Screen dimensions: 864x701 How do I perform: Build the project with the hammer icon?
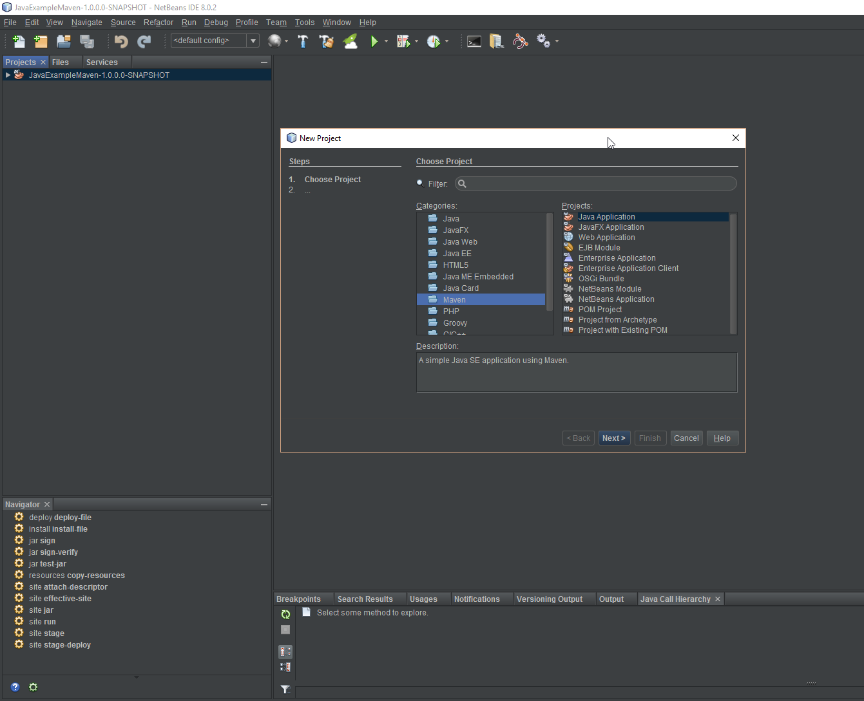[303, 41]
